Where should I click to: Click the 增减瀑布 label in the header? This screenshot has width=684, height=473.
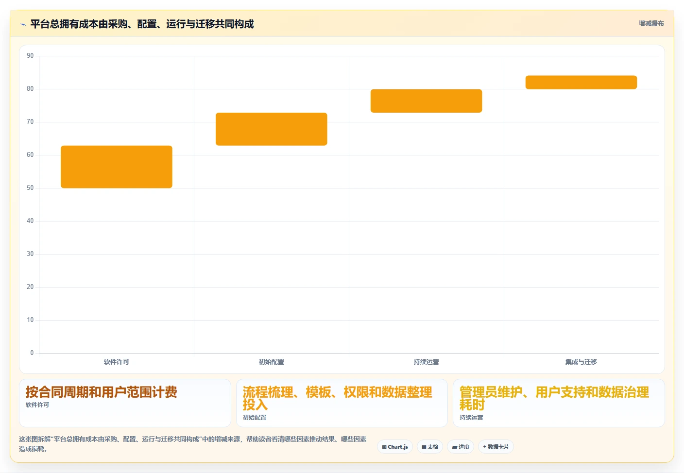point(651,23)
